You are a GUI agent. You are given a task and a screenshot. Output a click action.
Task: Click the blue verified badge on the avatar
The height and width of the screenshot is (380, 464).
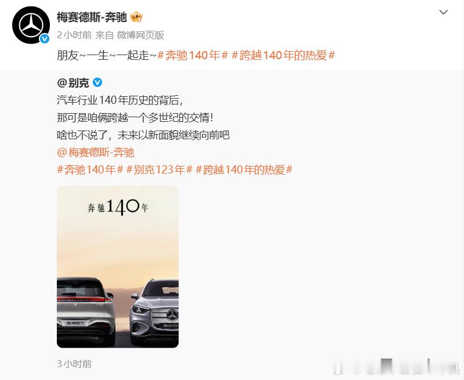(45, 38)
